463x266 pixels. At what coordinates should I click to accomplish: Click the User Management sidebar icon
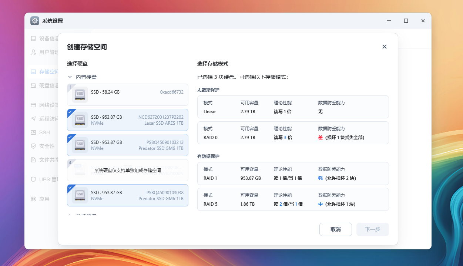[x=33, y=52]
